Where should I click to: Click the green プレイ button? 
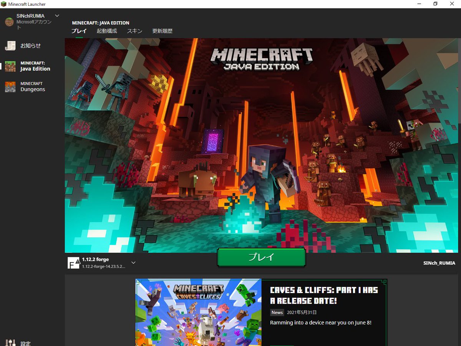pos(261,257)
